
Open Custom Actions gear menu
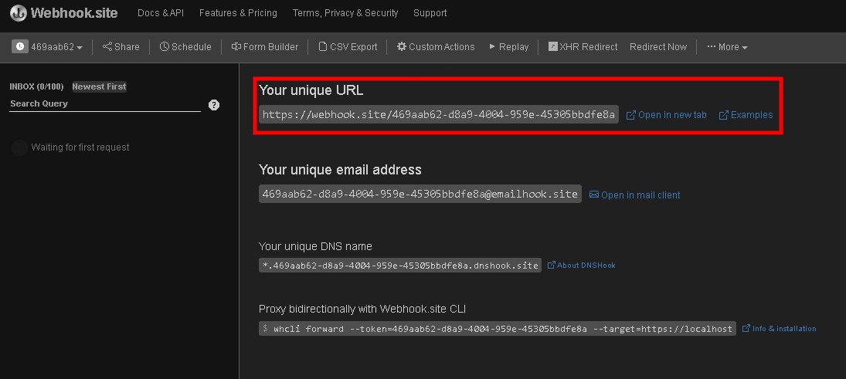click(x=436, y=47)
